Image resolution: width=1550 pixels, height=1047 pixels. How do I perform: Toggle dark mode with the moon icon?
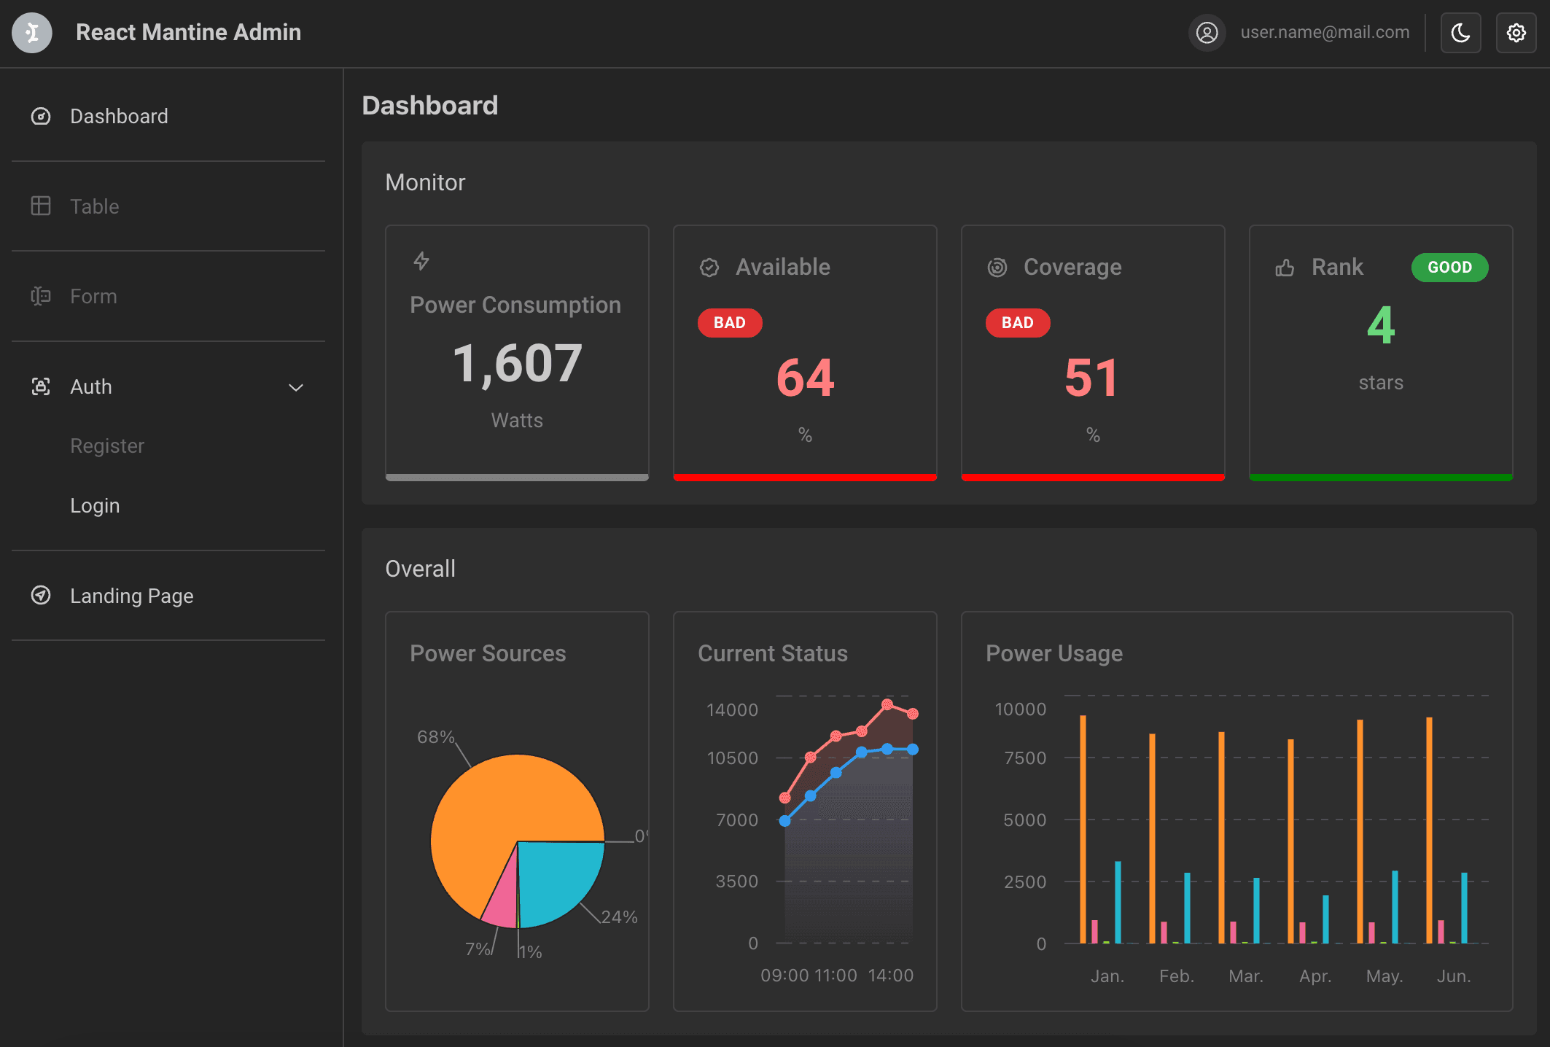1460,33
